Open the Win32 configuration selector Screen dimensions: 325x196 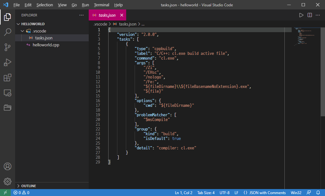click(296, 193)
